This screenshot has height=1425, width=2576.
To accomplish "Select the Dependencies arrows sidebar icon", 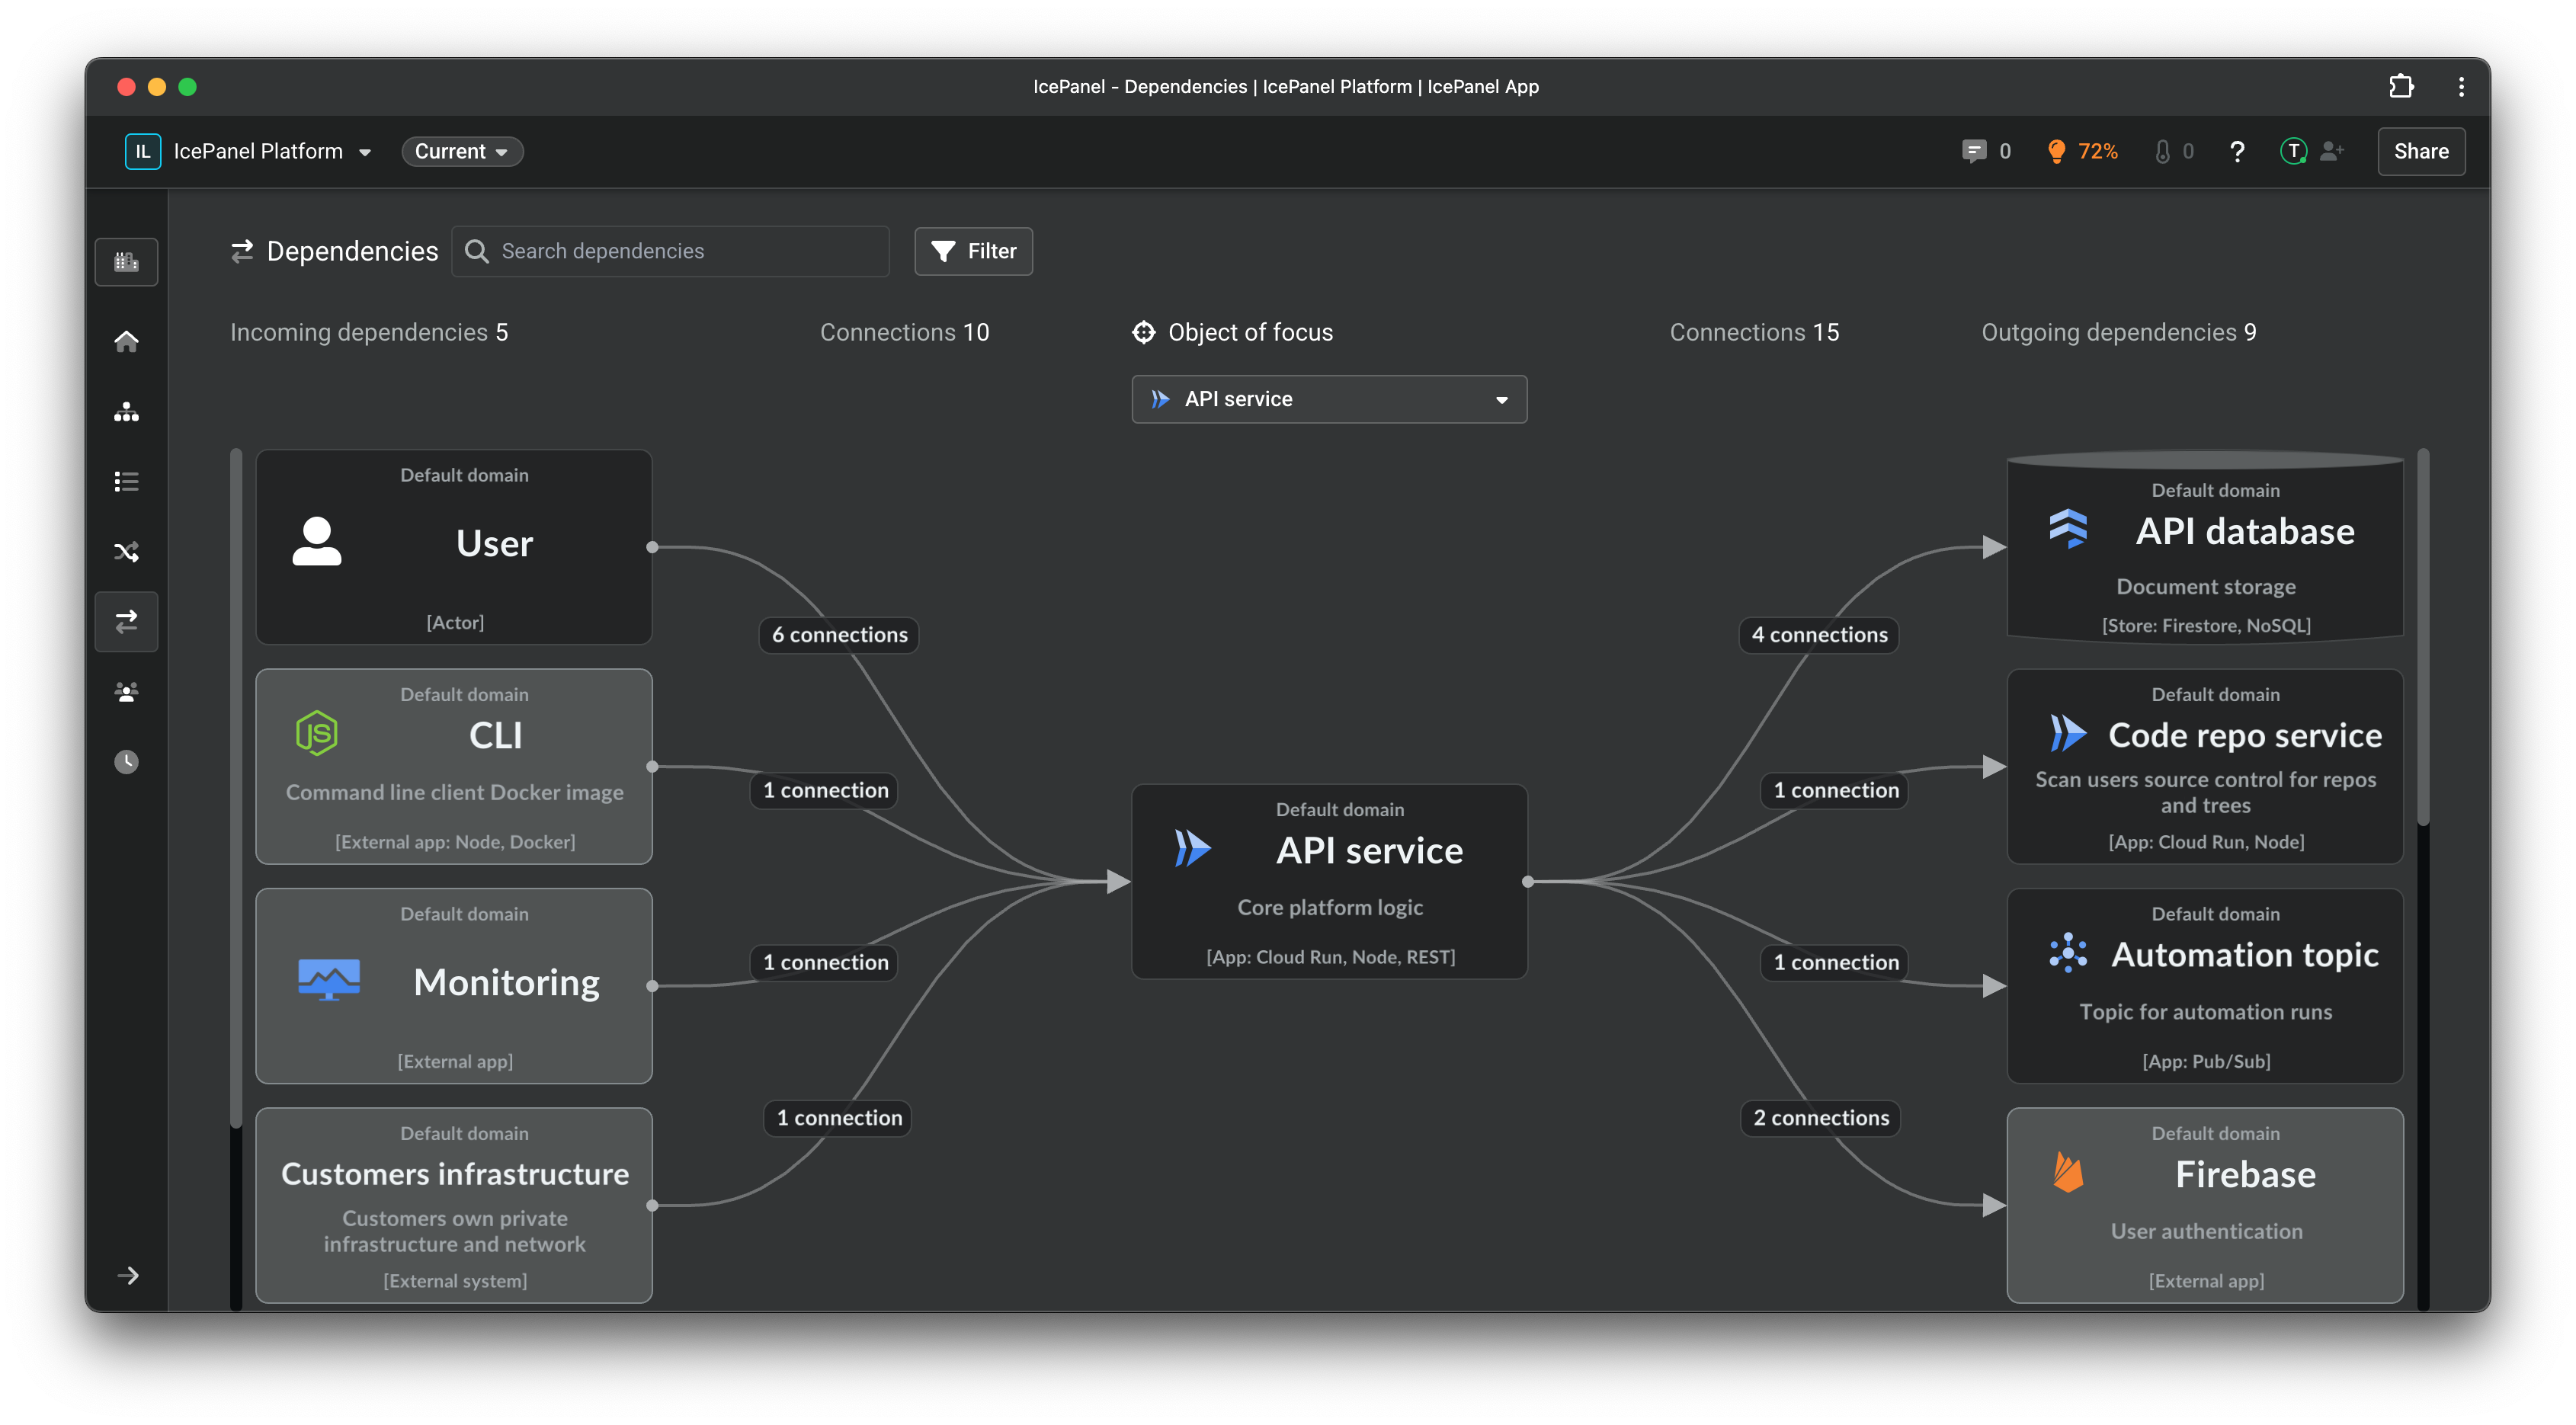I will click(x=126, y=622).
